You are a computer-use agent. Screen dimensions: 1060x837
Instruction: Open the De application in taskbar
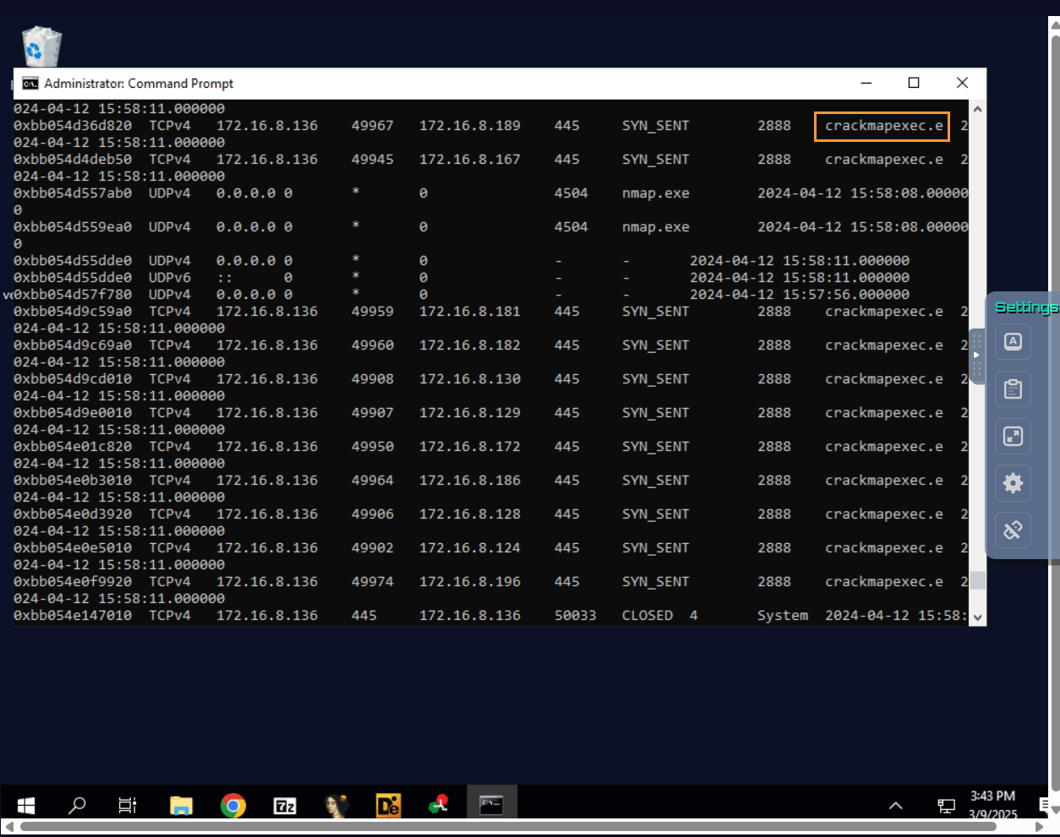point(388,806)
